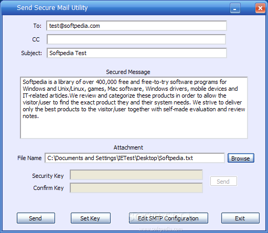
Task: Click the Confirm Key field
Action: coord(136,188)
